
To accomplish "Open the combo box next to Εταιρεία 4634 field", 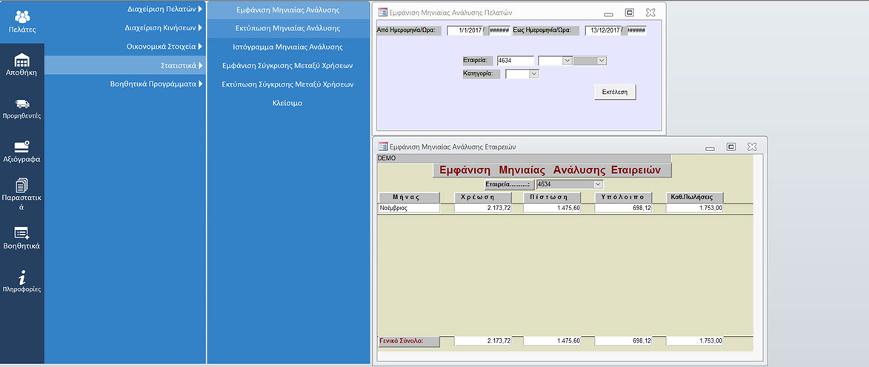I will pyautogui.click(x=566, y=61).
